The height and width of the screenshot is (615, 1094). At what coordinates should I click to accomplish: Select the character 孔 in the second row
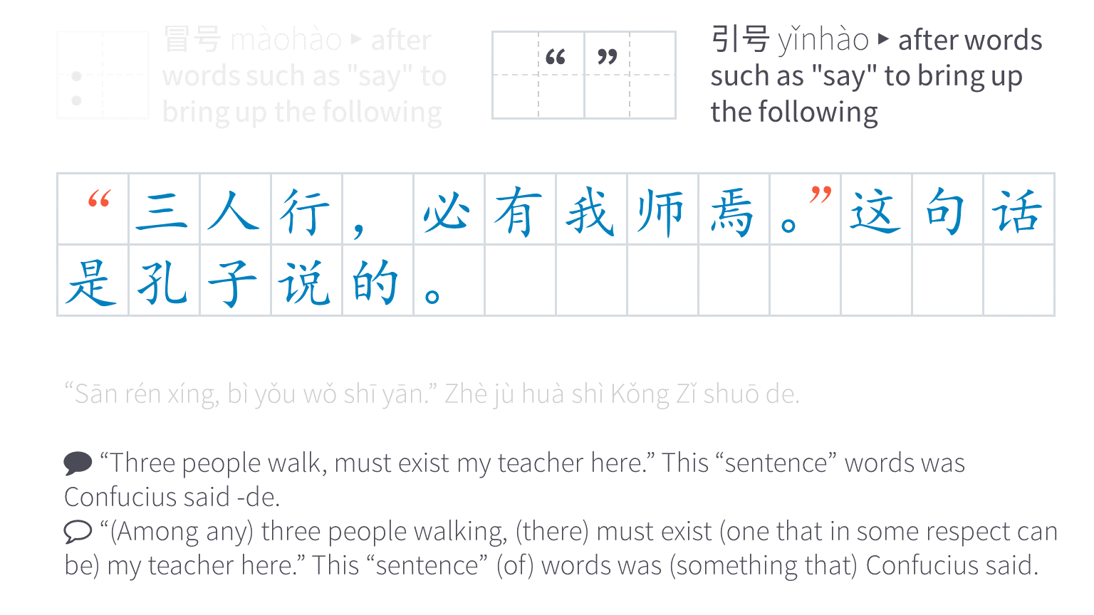(x=163, y=283)
